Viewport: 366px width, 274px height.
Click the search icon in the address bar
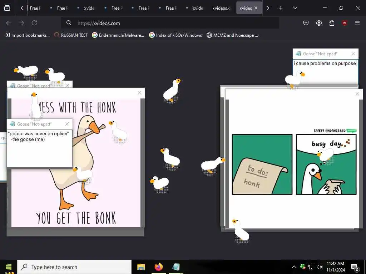[69, 23]
